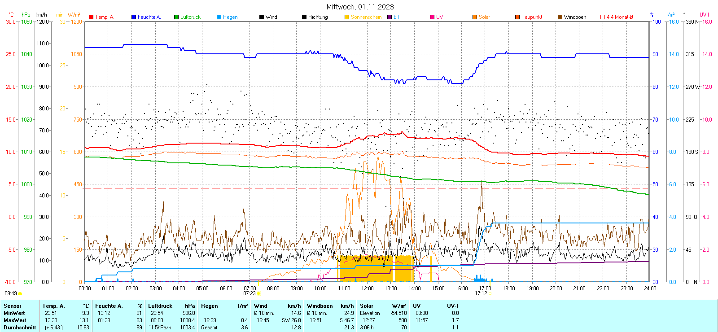Click the purple ET legend square
This screenshot has width=718, height=332.
(390, 17)
